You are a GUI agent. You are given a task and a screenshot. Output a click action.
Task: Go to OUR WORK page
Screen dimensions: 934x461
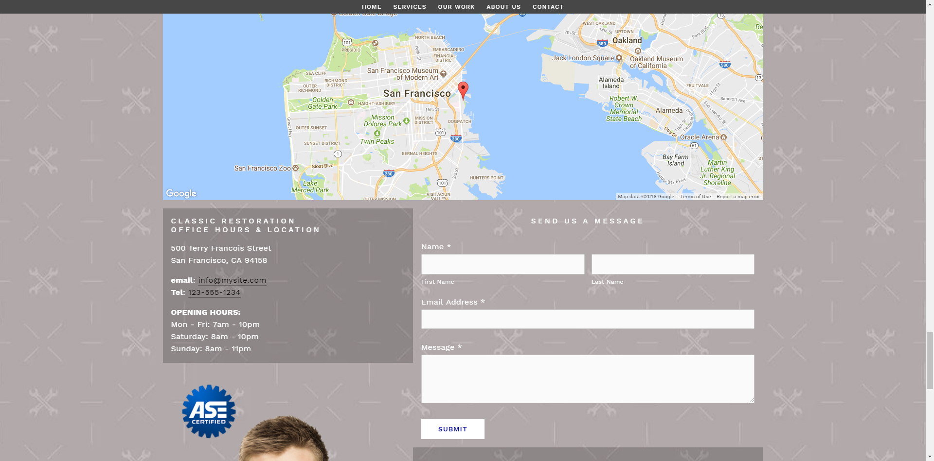coord(456,7)
